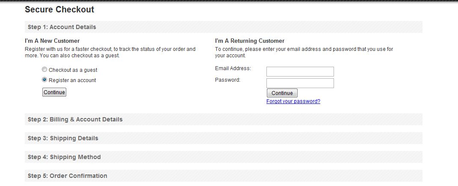Viewport: 458px width, 186px height.
Task: Select the Register an account radio button
Action: tap(44, 80)
